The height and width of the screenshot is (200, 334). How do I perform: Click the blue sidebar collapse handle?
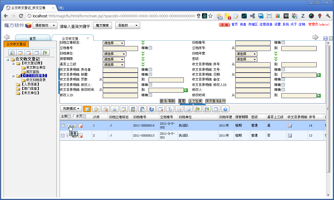click(59, 81)
